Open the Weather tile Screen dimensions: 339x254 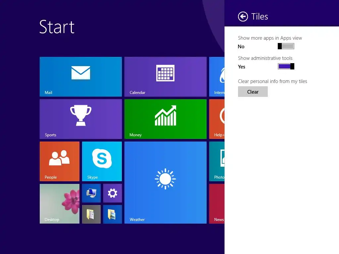(166, 183)
